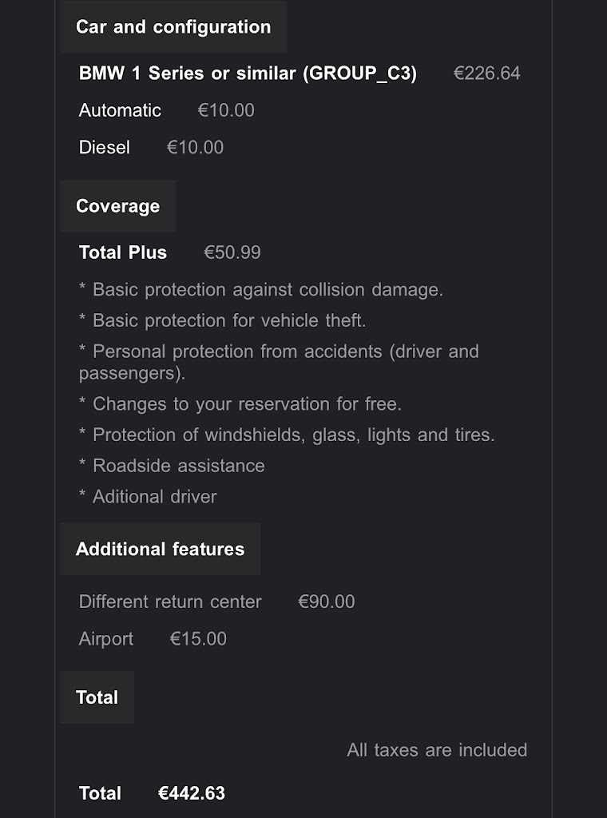Select the Car and configuration heading
This screenshot has width=607, height=818.
[173, 26]
